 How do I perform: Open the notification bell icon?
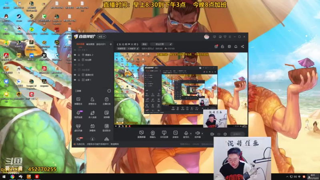[236, 46]
